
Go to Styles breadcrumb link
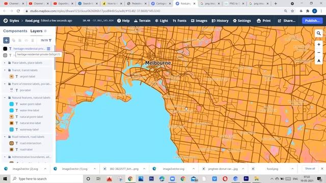point(14,20)
